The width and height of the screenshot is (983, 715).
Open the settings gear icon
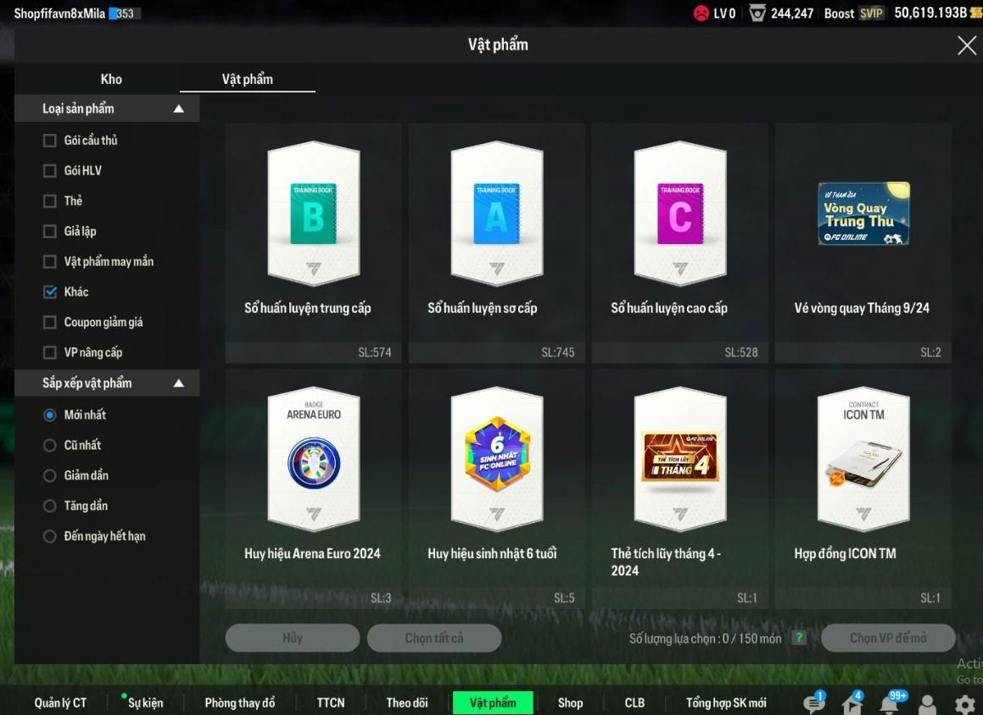click(x=964, y=705)
